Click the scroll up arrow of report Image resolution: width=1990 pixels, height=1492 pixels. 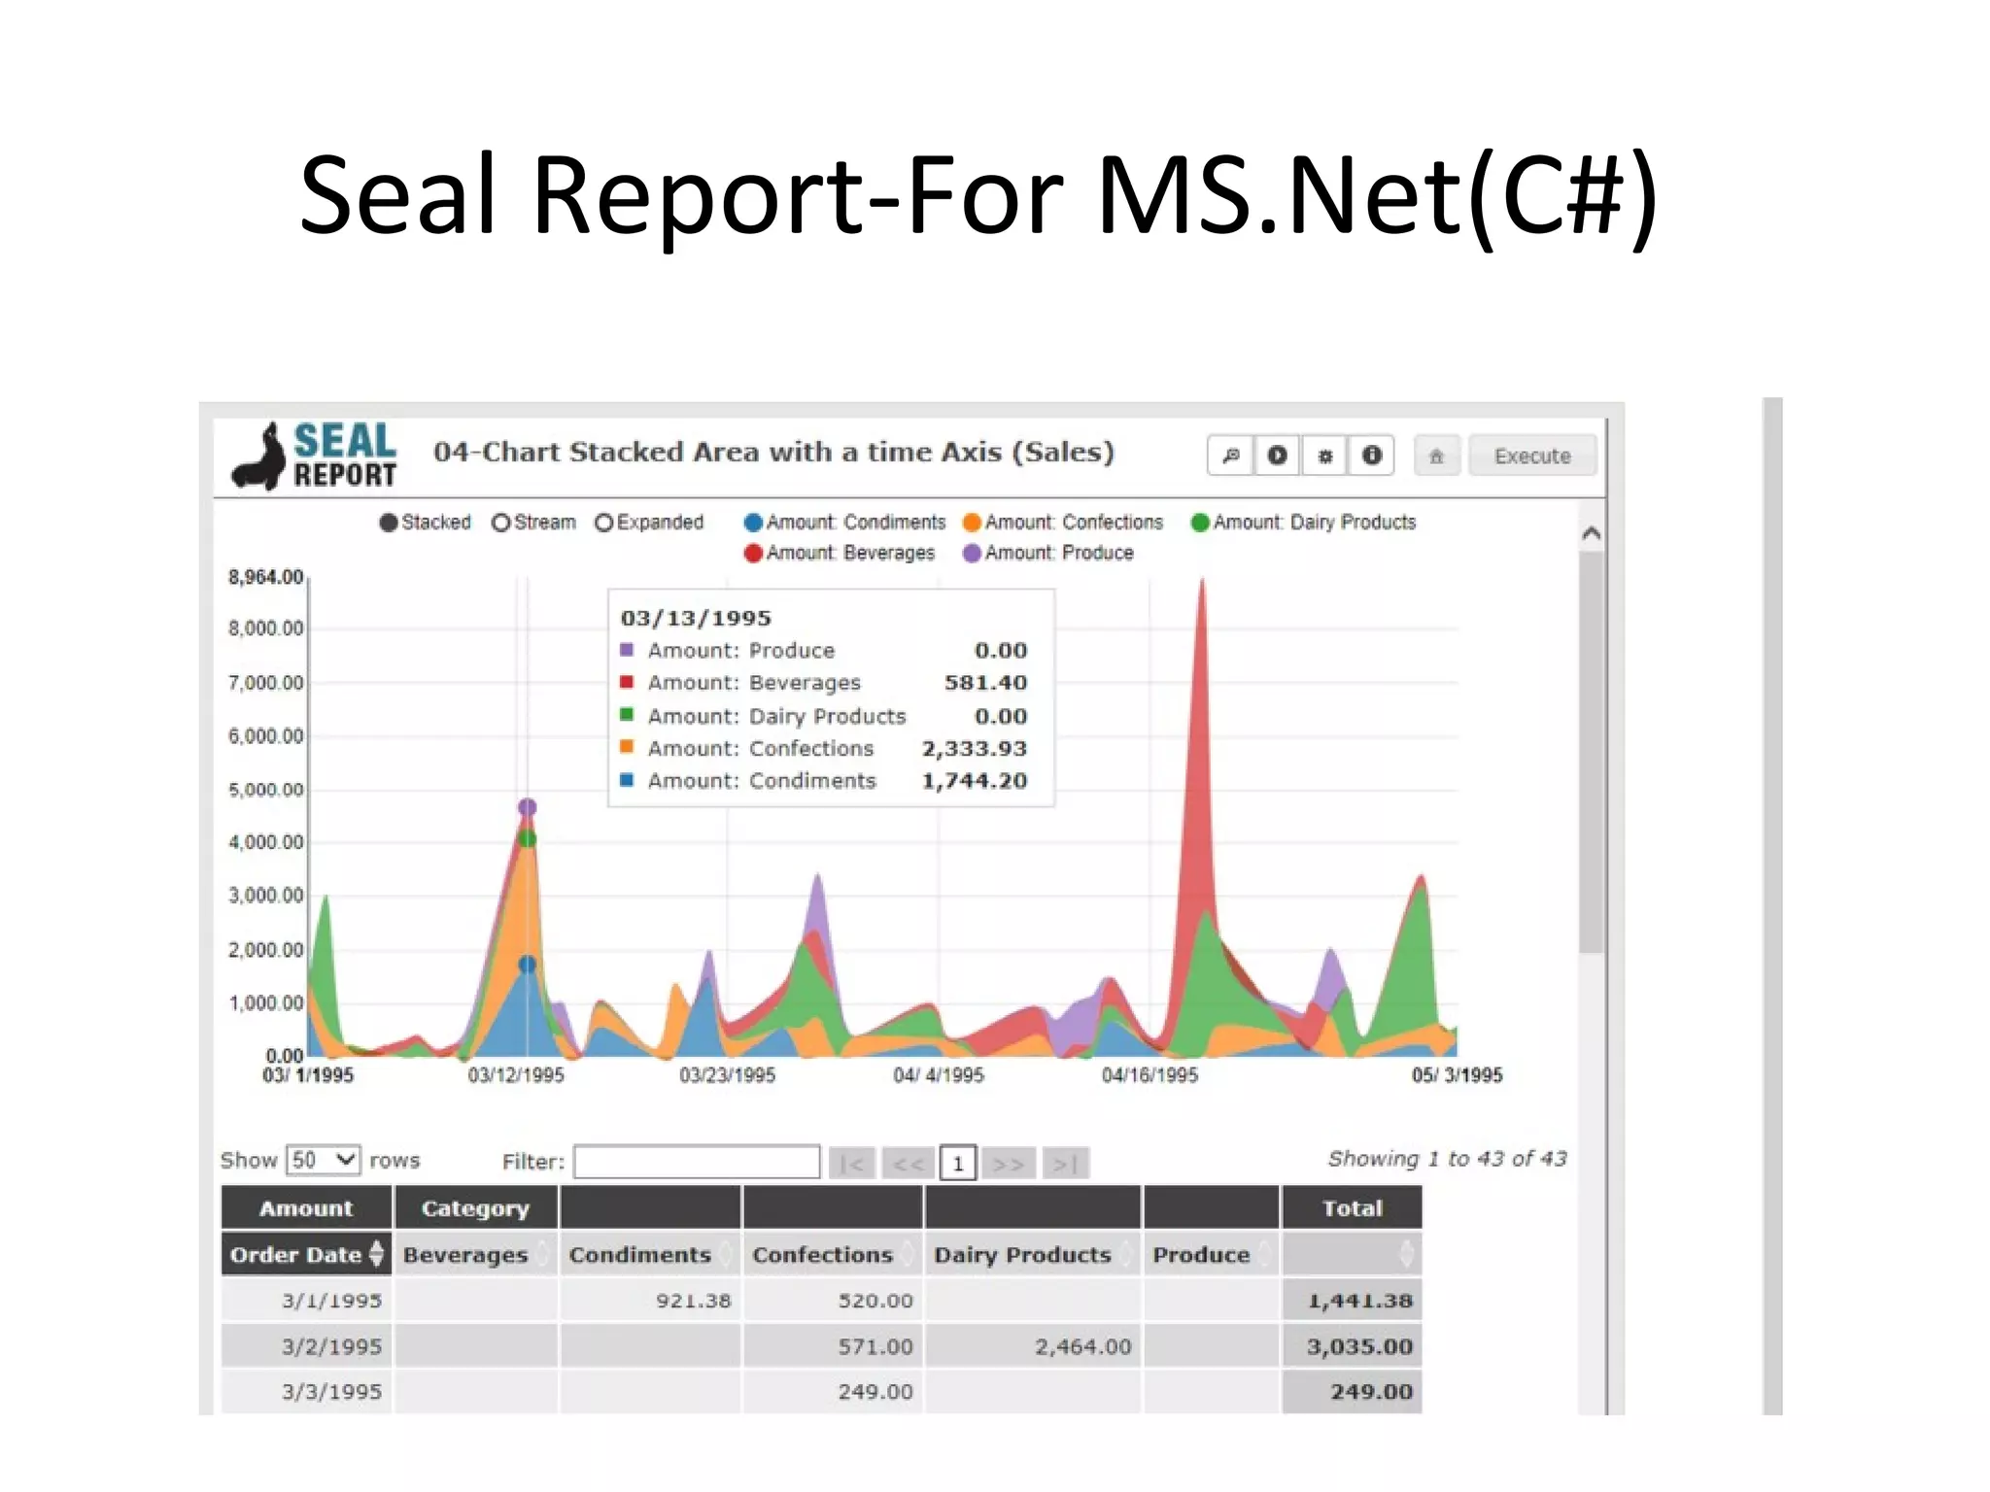1591,533
